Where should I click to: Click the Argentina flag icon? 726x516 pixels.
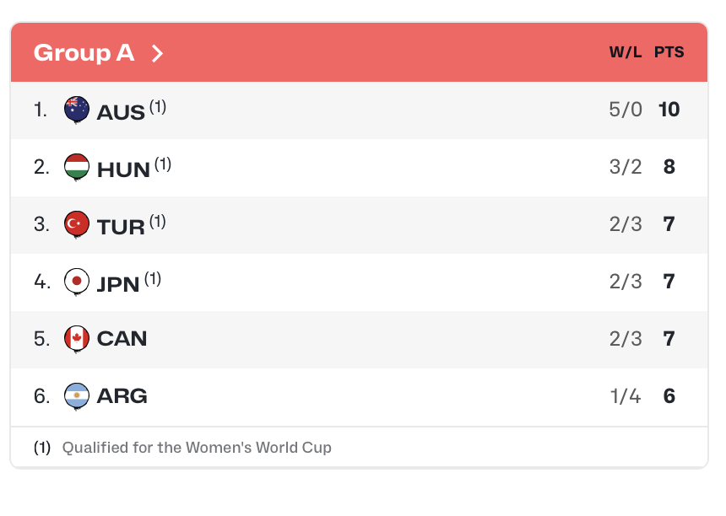[77, 396]
